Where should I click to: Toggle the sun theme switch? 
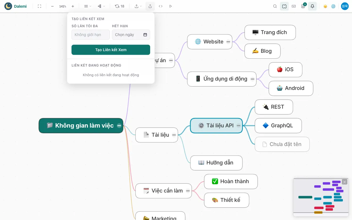(x=325, y=6)
